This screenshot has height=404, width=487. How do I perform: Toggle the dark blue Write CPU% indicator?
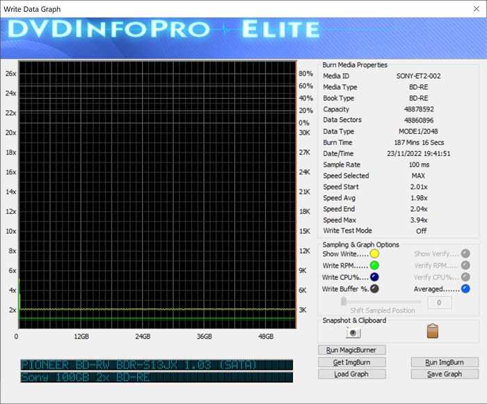[x=374, y=277]
